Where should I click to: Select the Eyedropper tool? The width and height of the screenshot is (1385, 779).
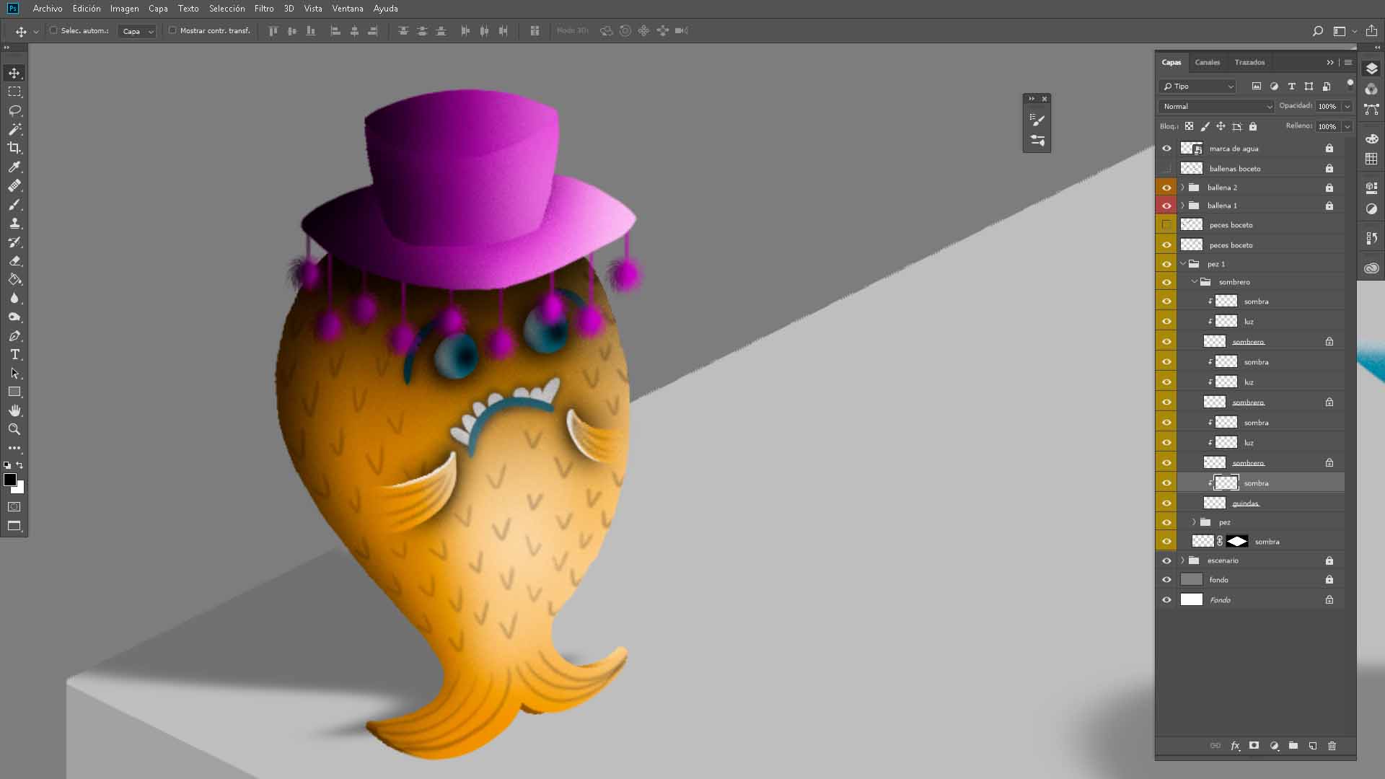[x=14, y=167]
